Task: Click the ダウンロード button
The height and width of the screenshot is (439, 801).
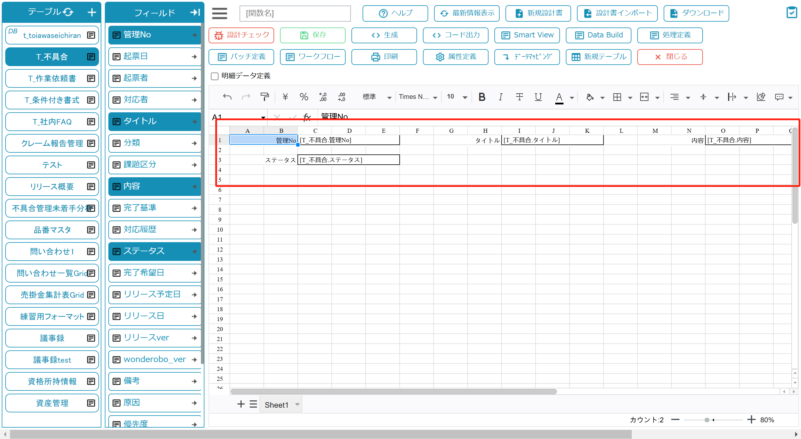Action: click(x=696, y=13)
